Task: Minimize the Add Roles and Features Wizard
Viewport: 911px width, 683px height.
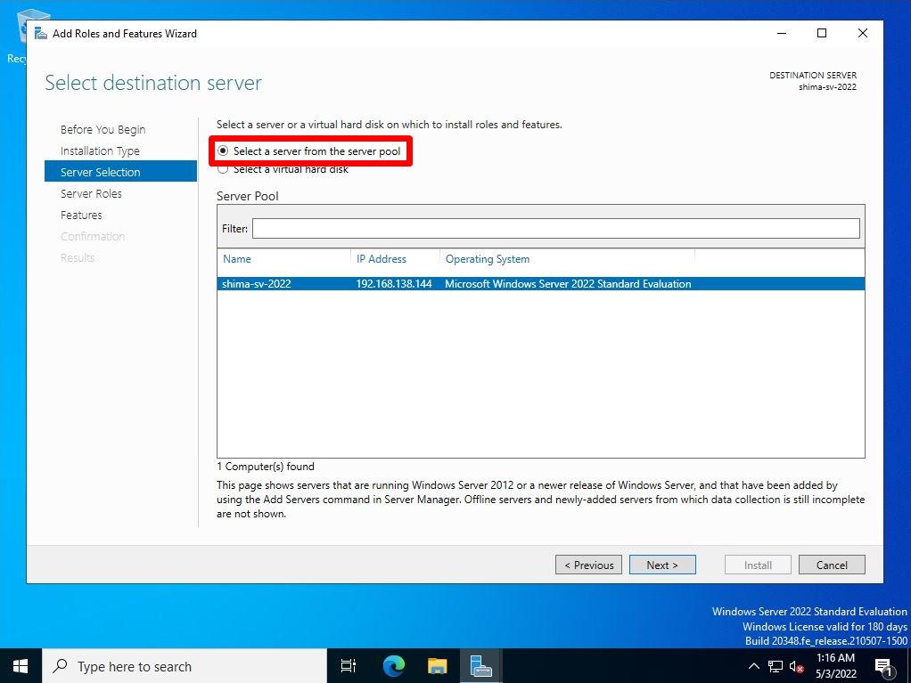Action: click(x=782, y=33)
